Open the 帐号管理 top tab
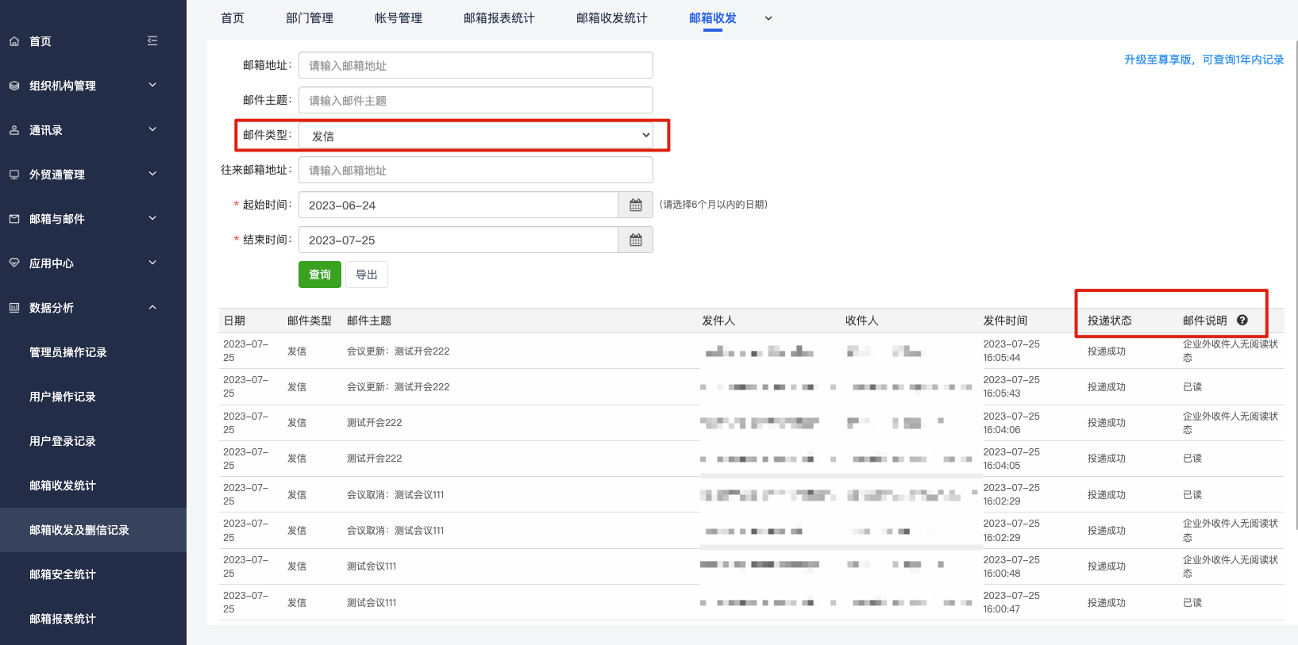The height and width of the screenshot is (645, 1298). [398, 18]
